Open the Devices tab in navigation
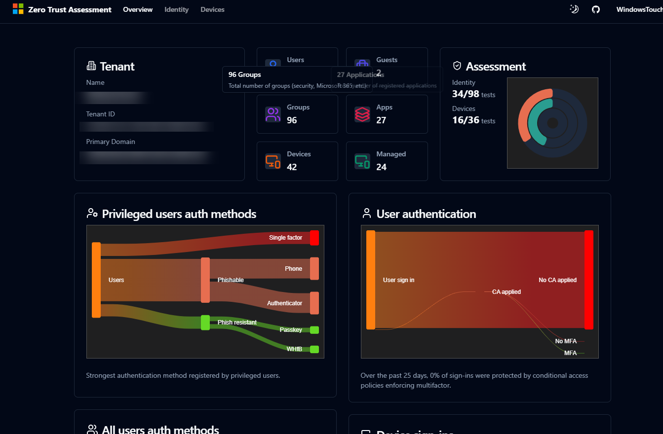The image size is (663, 434). coord(212,9)
